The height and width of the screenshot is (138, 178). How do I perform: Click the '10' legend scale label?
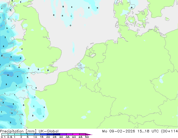click(x=35, y=137)
